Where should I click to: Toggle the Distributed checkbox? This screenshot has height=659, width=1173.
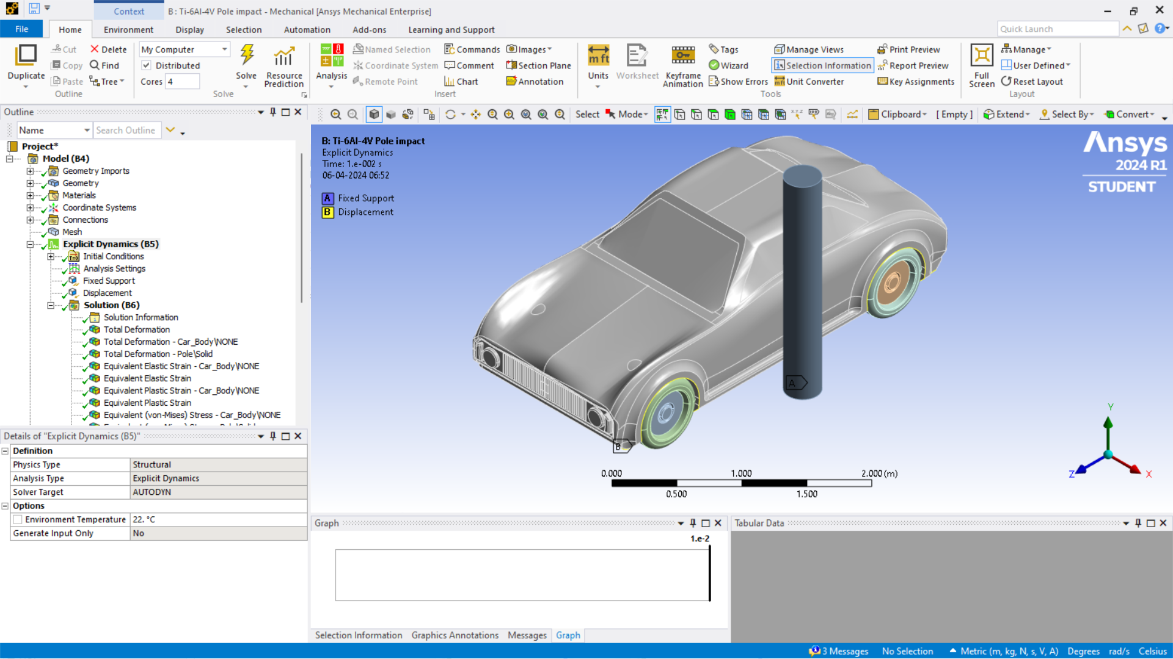point(147,65)
